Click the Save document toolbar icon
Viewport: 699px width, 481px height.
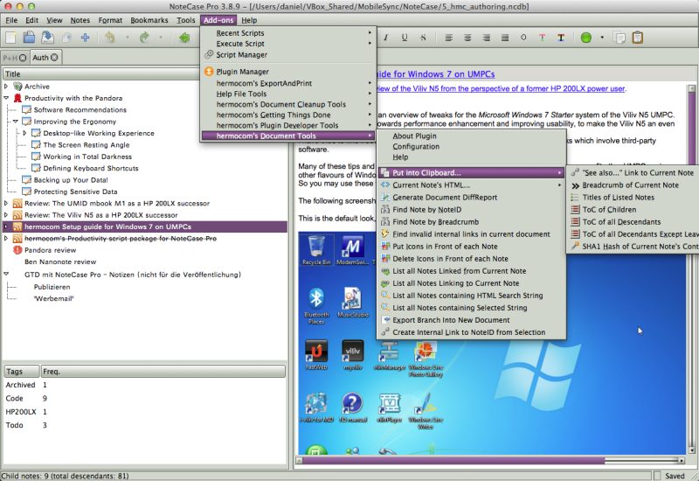point(47,38)
